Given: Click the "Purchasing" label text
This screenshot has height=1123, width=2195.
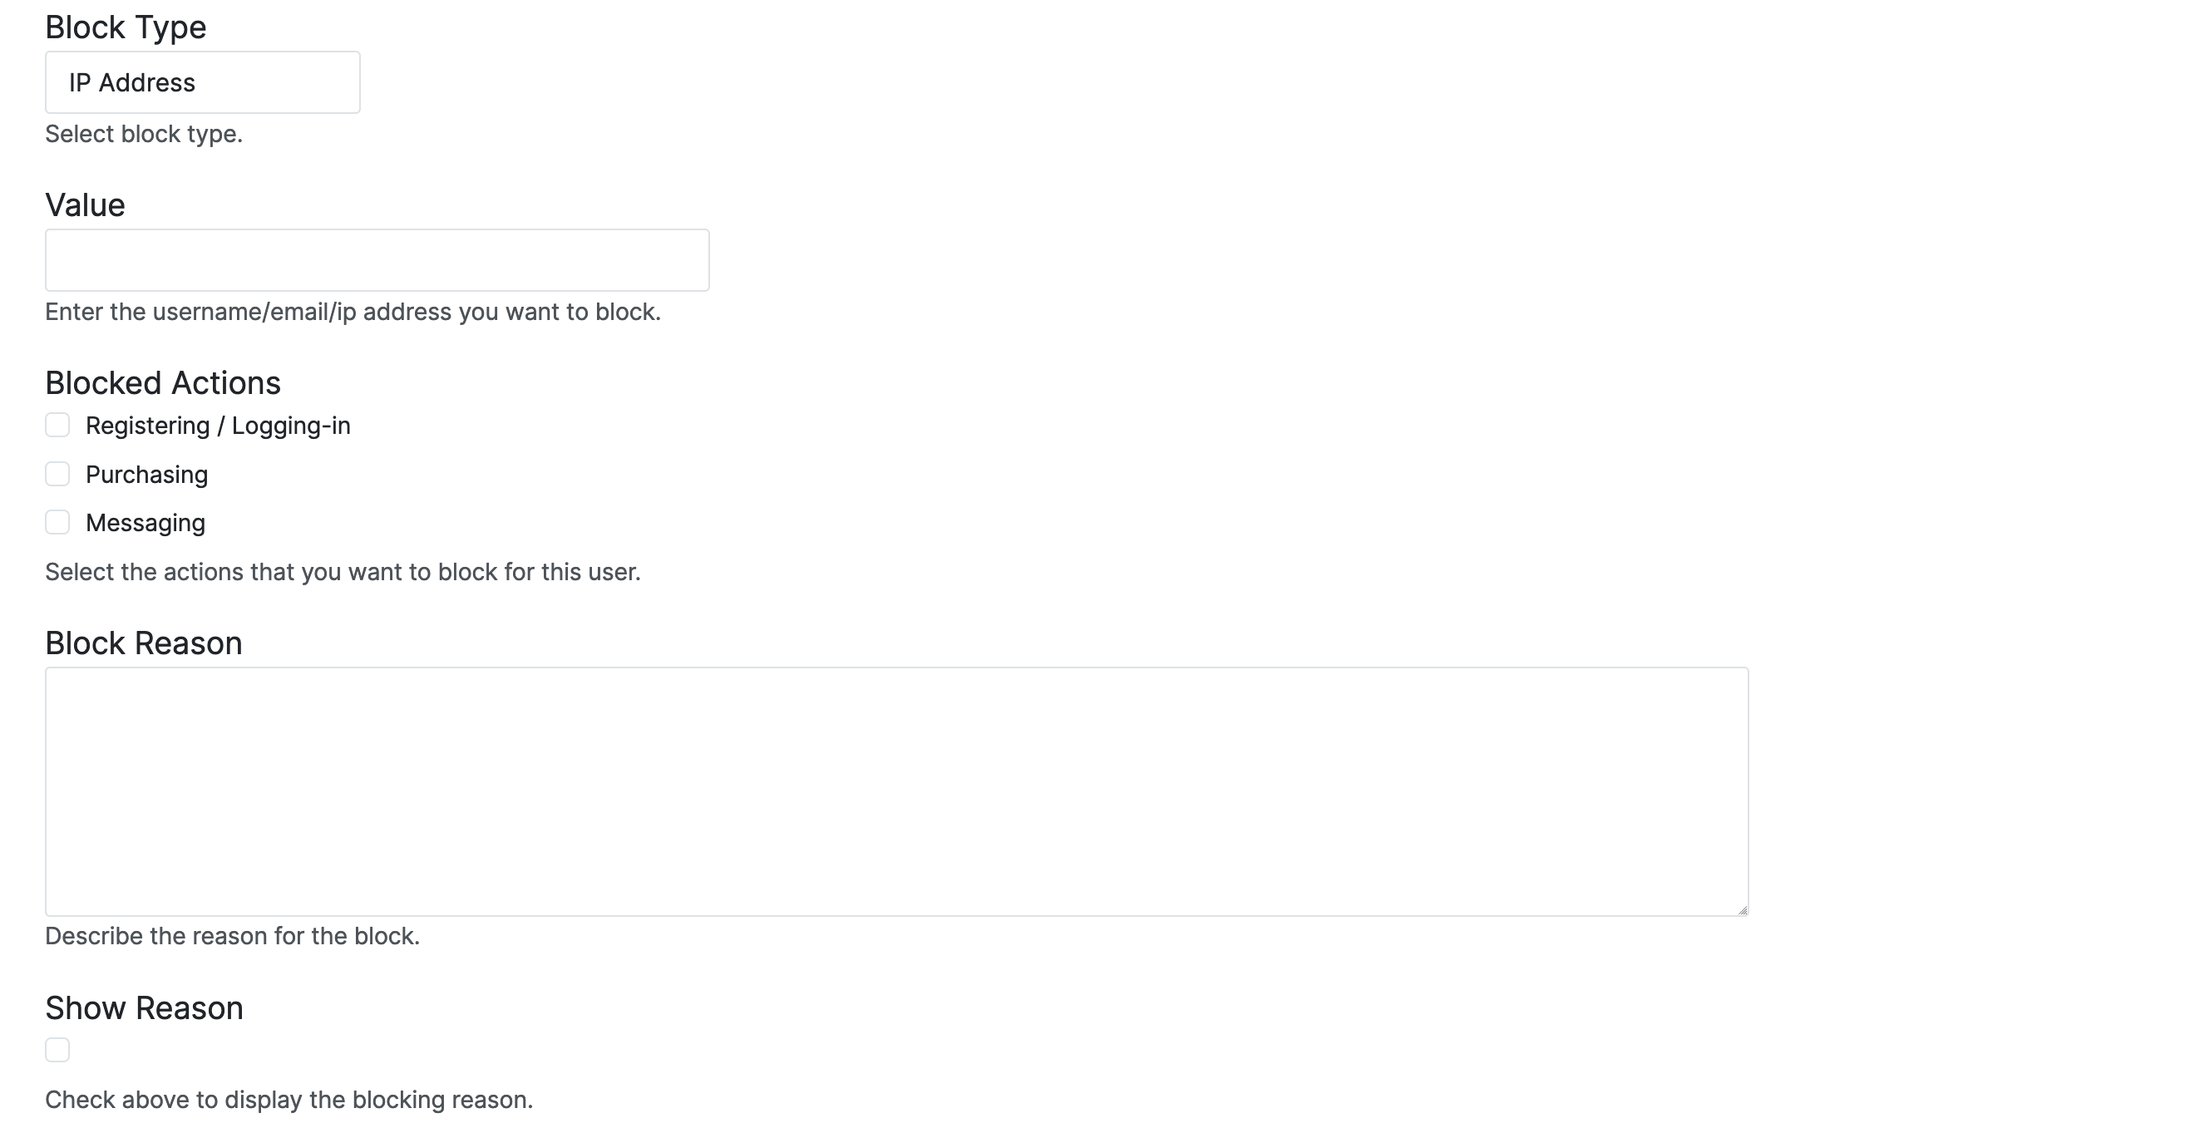Looking at the screenshot, I should click(146, 475).
